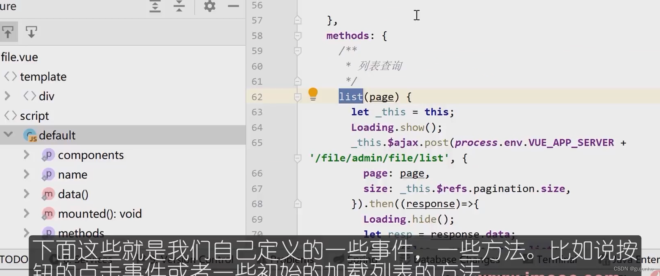Click the yellow lightbulb intention icon

(x=313, y=94)
